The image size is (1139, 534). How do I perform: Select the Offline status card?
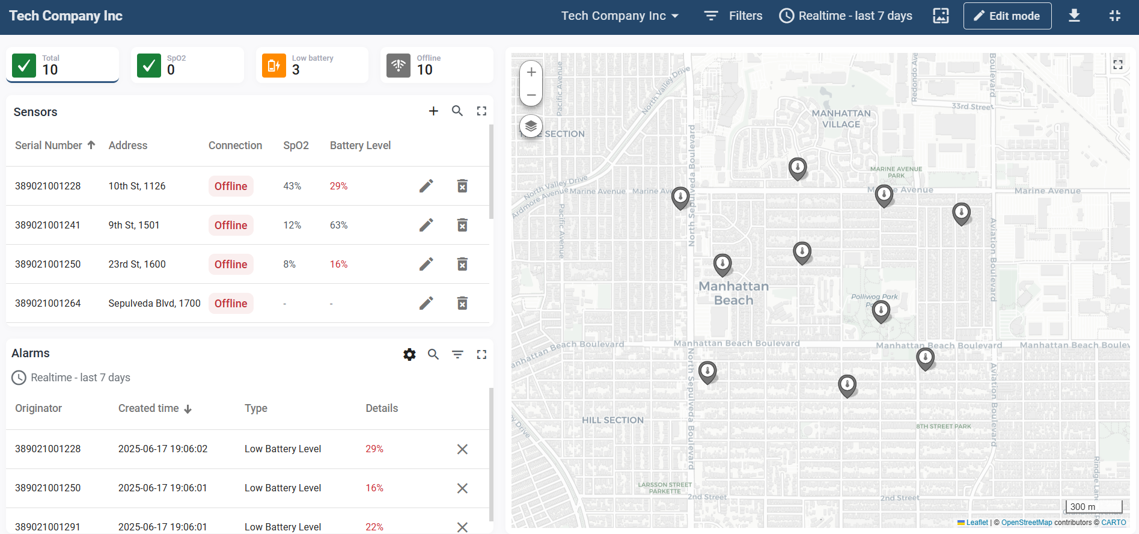437,65
